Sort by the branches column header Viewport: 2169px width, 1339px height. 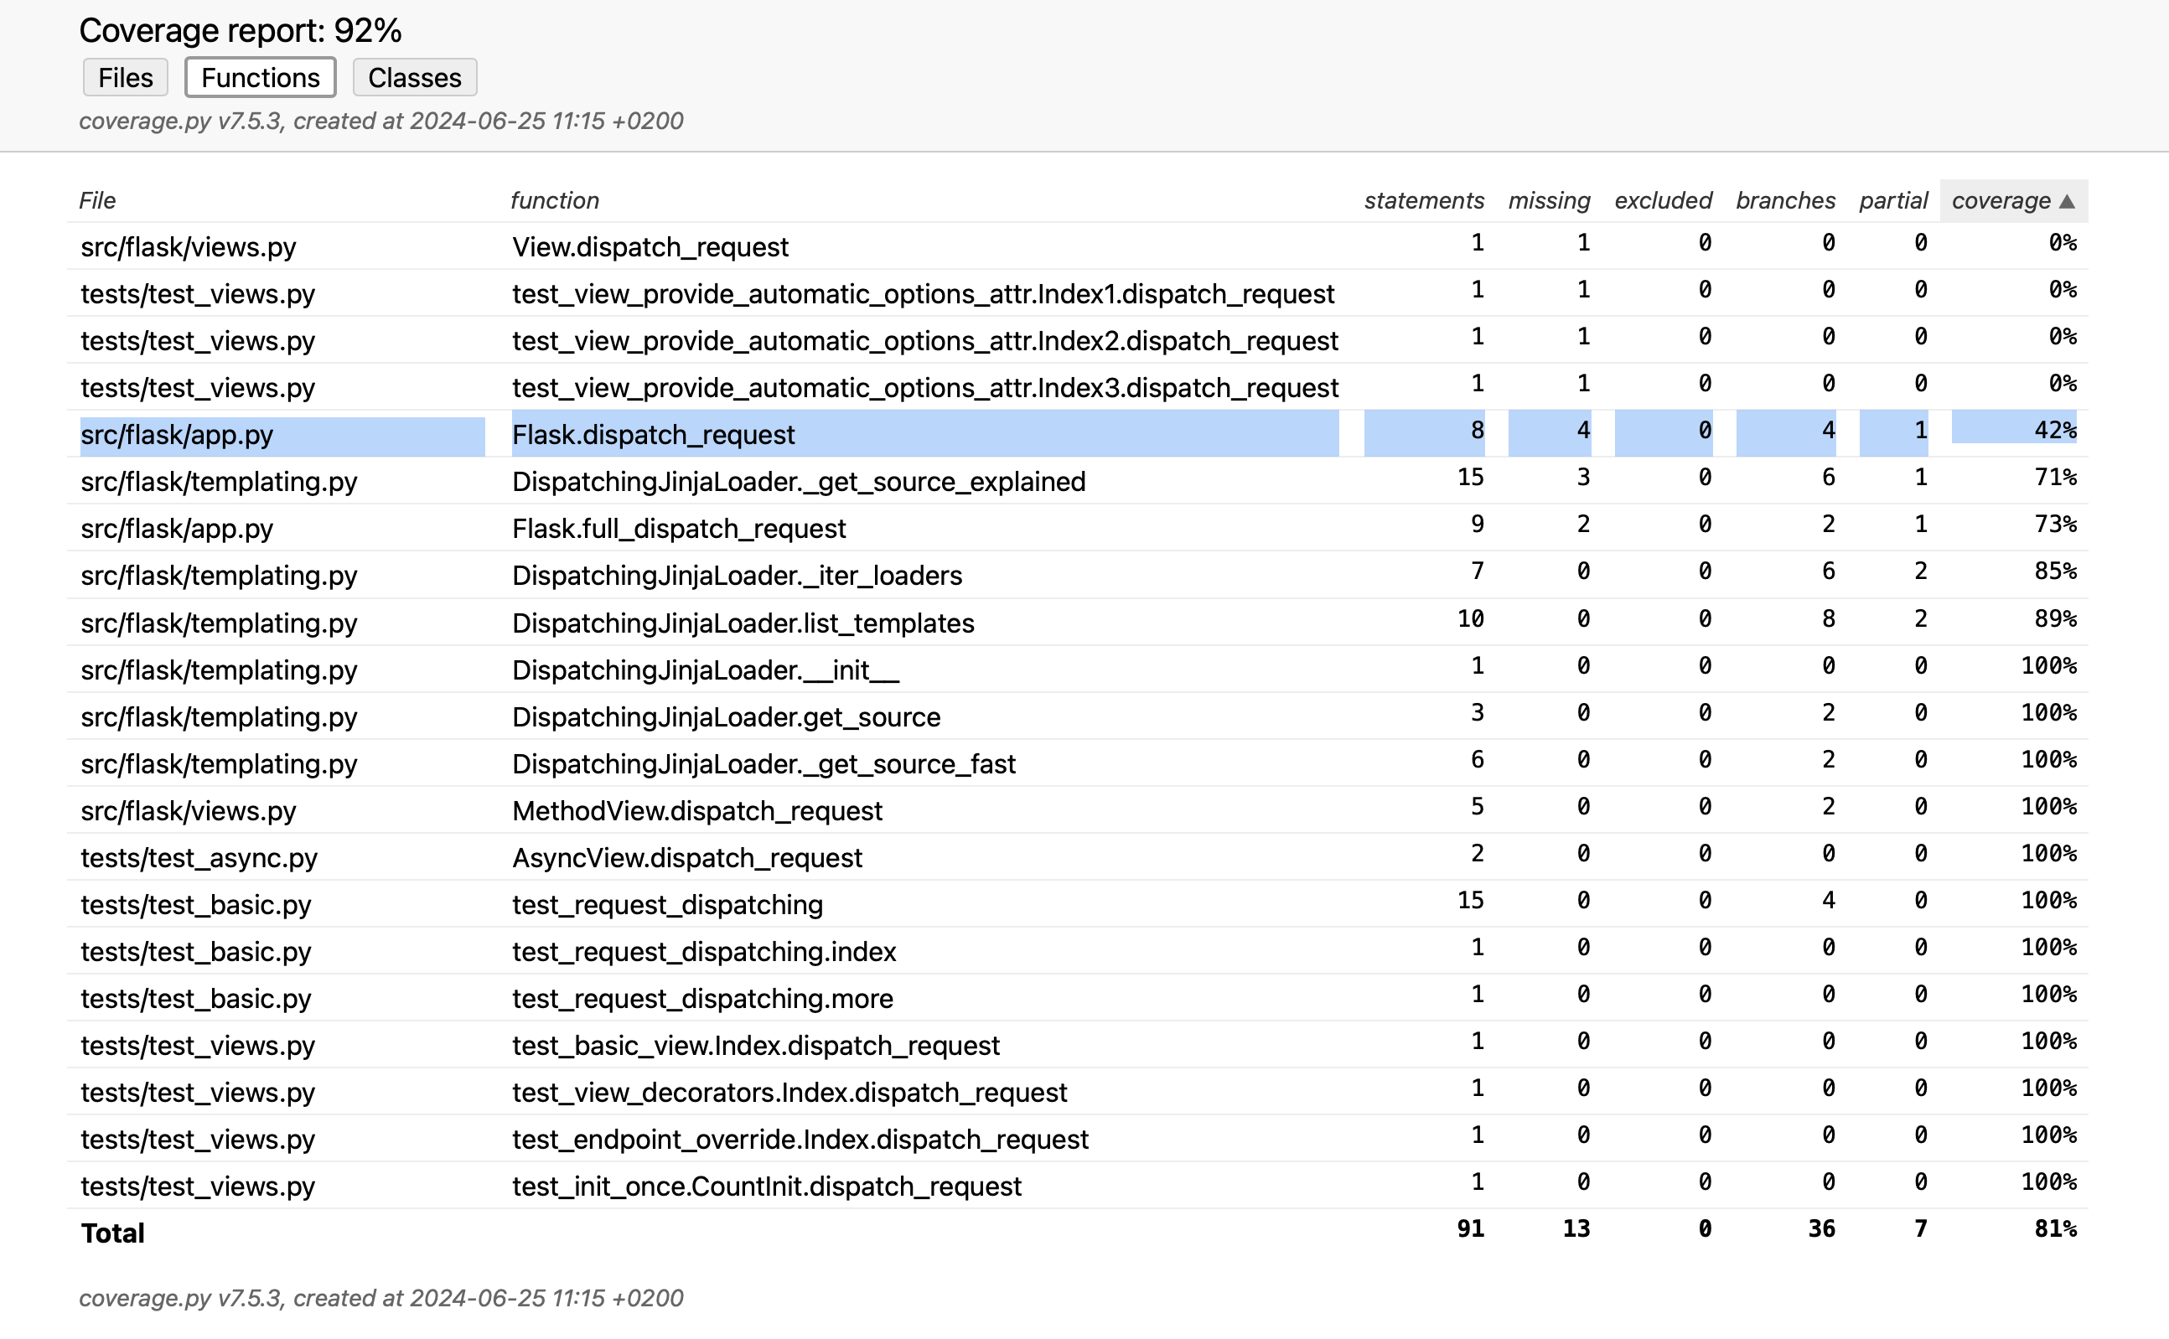tap(1784, 201)
